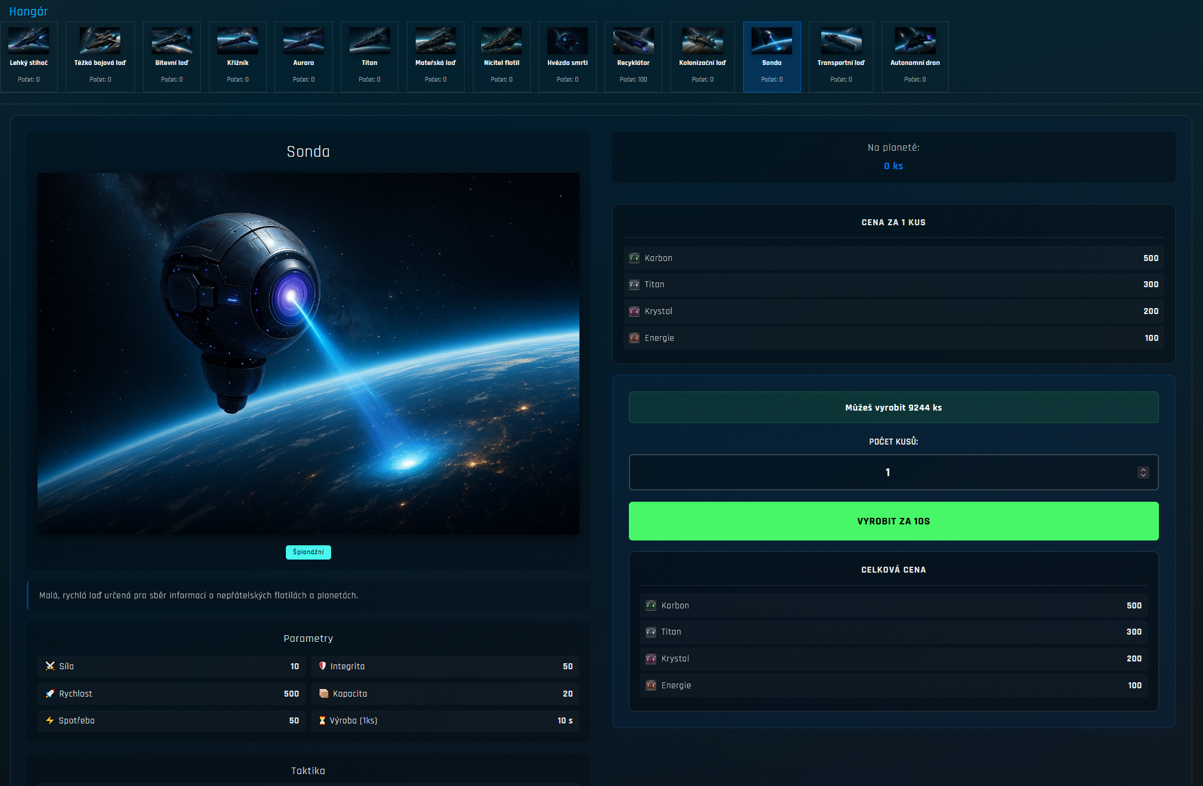Click the Můžeš vyrobit 9244 ks banner
The width and height of the screenshot is (1203, 786).
point(893,408)
